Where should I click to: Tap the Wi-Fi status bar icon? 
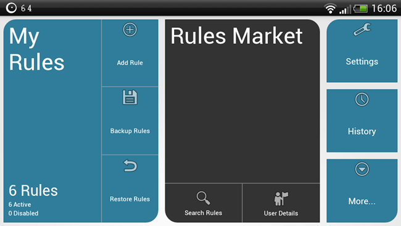331,9
